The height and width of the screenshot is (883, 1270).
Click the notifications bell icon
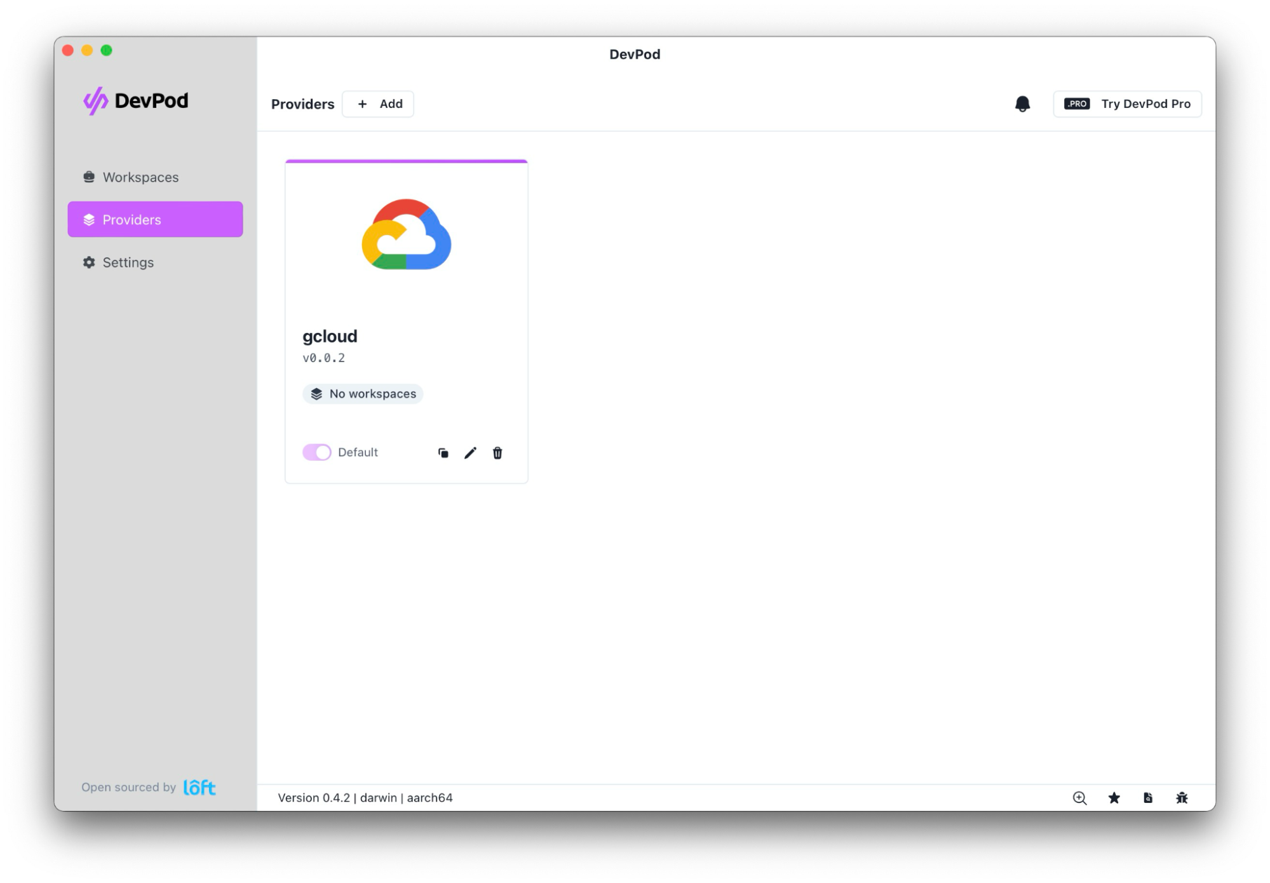pos(1022,104)
